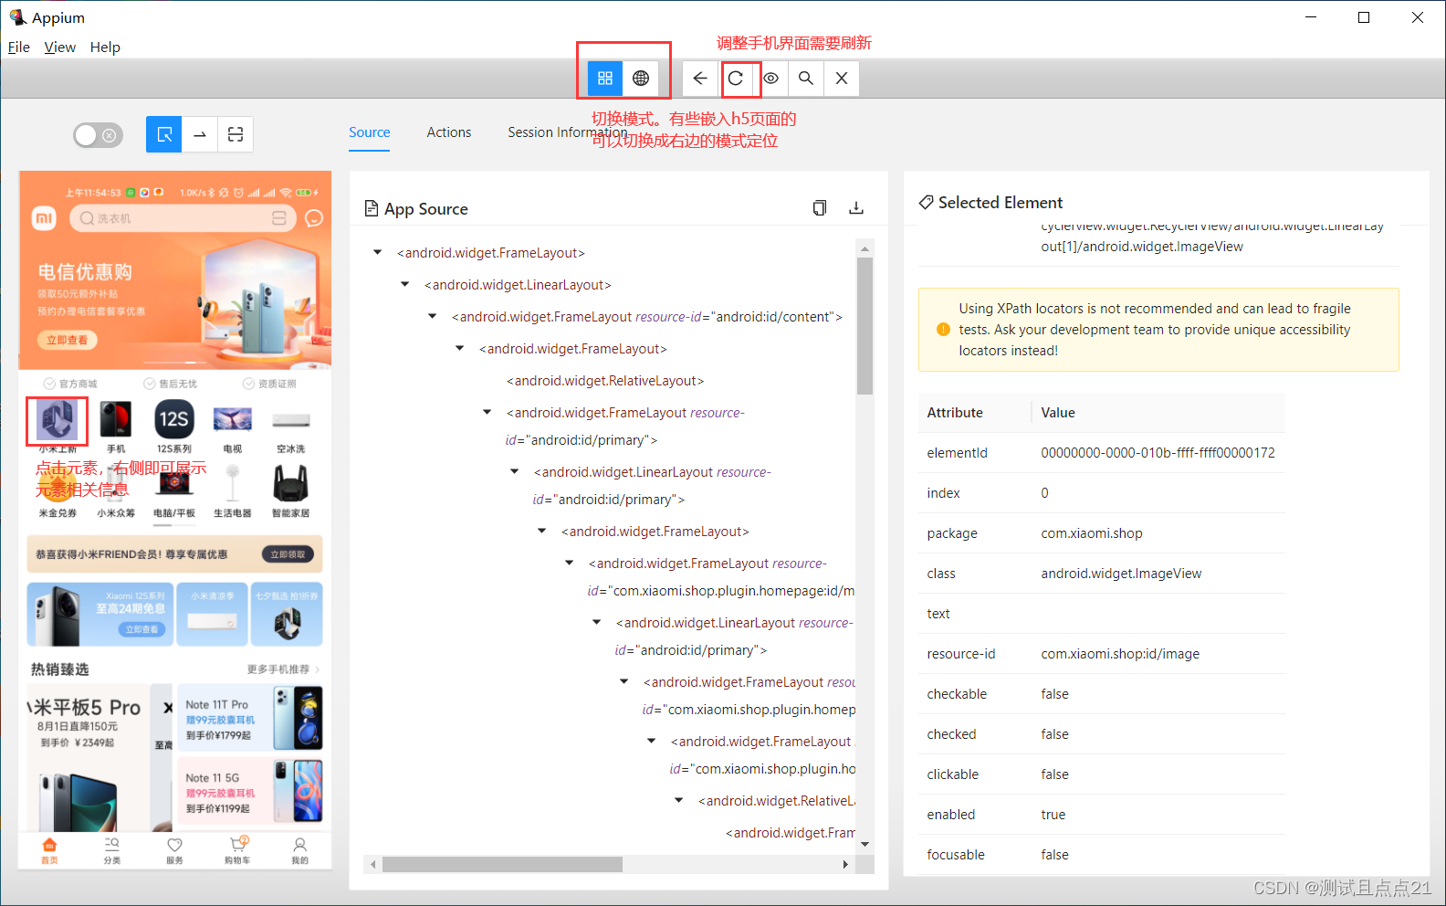Click the 购物车 cart tab in phone bottom bar
The image size is (1446, 906).
(x=237, y=850)
